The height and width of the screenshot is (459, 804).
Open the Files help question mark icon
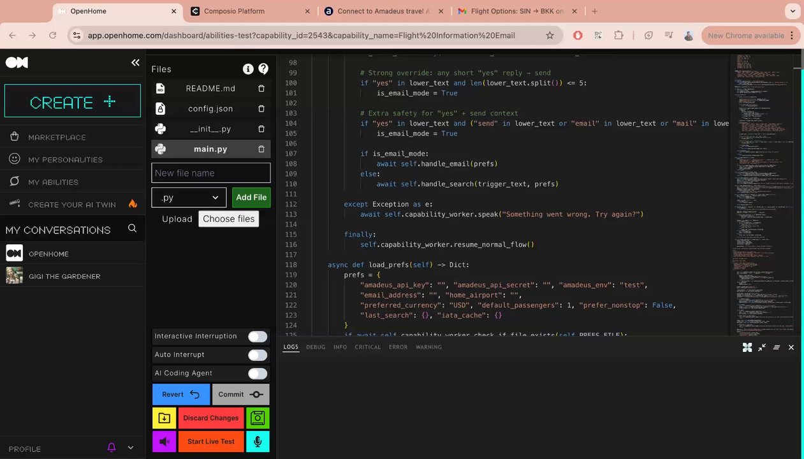coord(263,69)
